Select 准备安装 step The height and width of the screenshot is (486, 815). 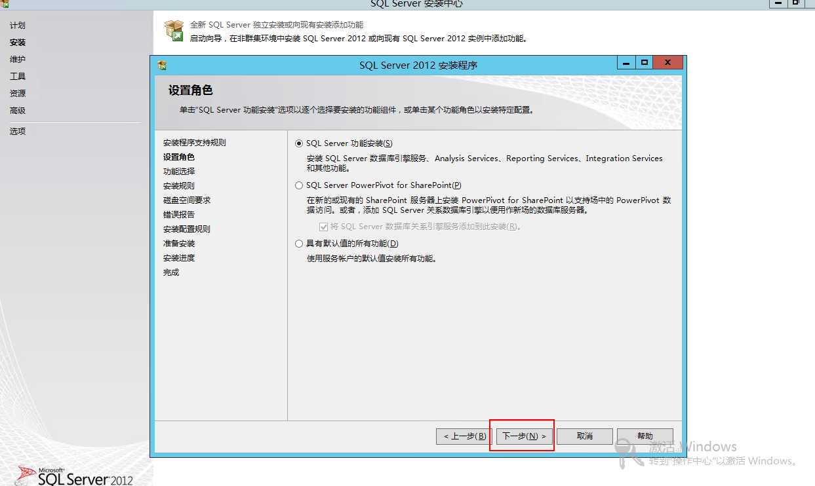179,244
